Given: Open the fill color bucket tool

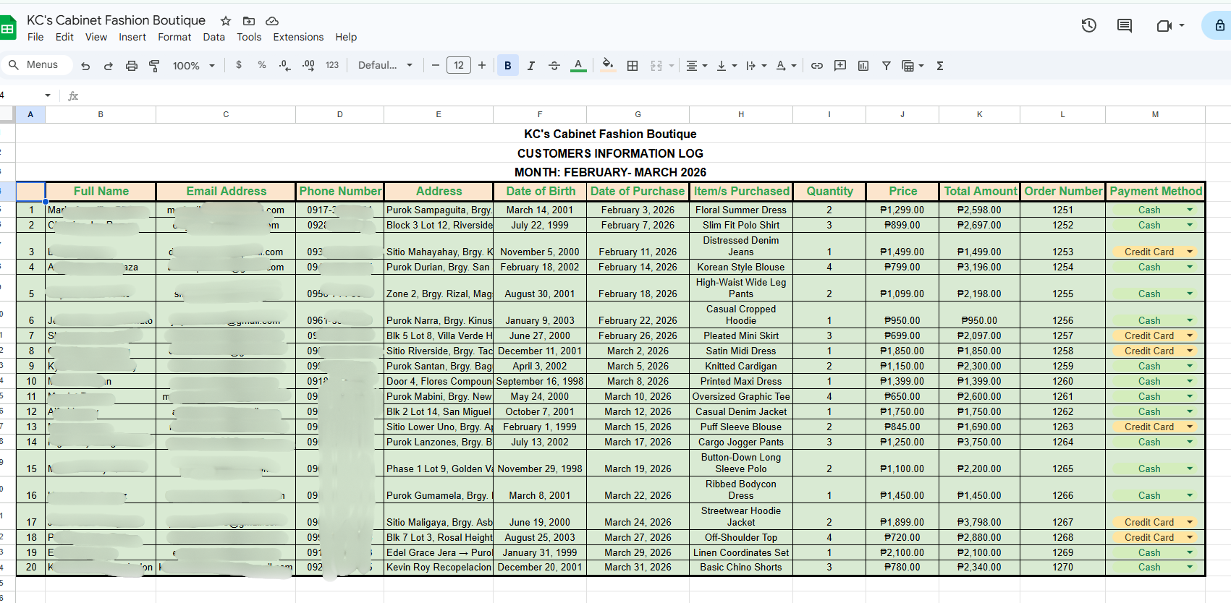Looking at the screenshot, I should click(608, 65).
